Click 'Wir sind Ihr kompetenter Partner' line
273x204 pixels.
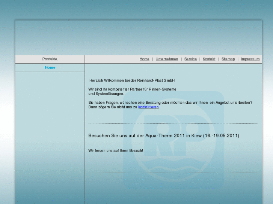[x=132, y=89]
